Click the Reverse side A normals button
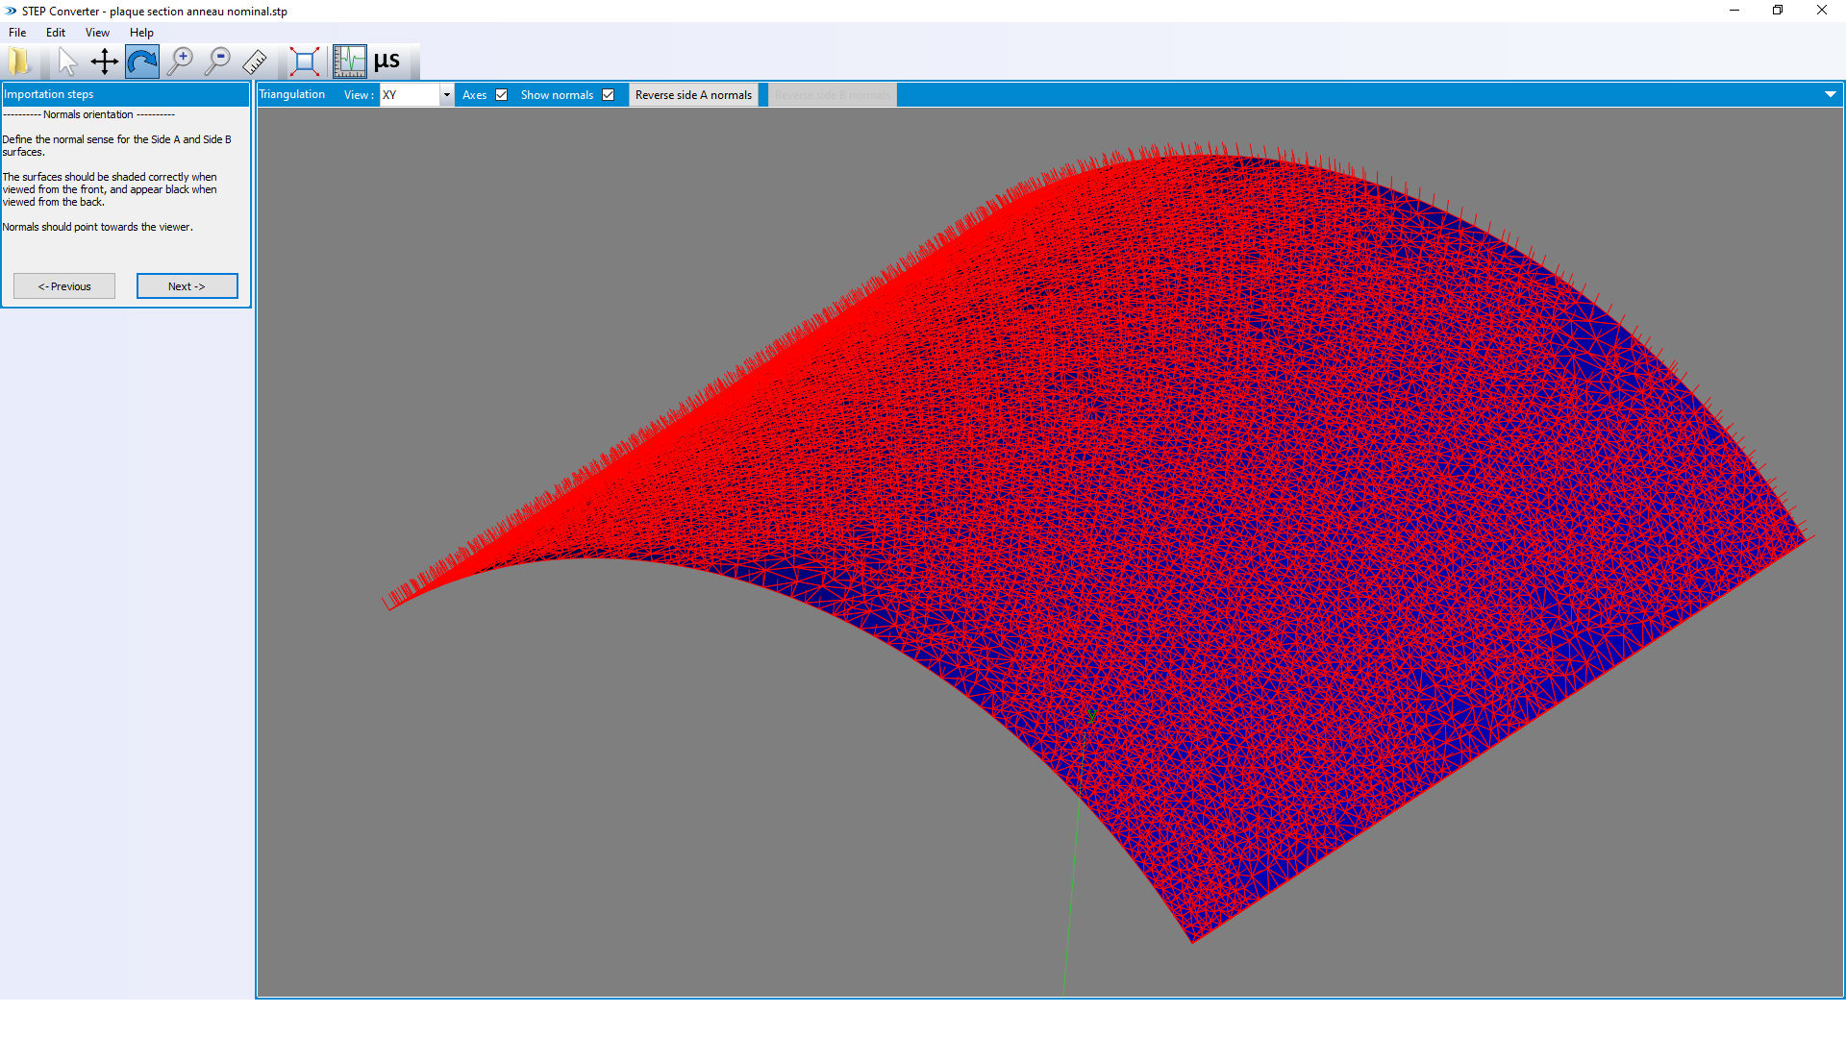 (x=693, y=94)
